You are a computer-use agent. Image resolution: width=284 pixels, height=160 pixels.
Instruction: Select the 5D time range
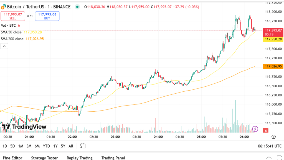pyautogui.click(x=12, y=146)
